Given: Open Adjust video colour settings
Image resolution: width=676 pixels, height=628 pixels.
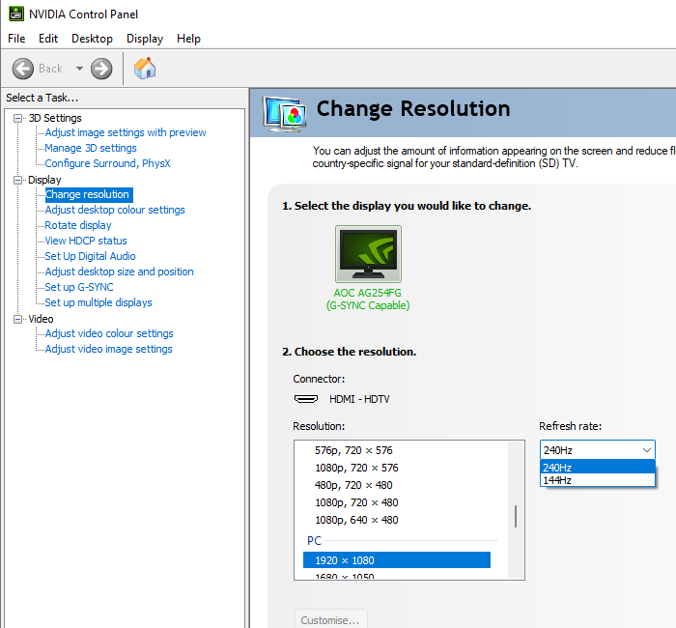Looking at the screenshot, I should (109, 333).
